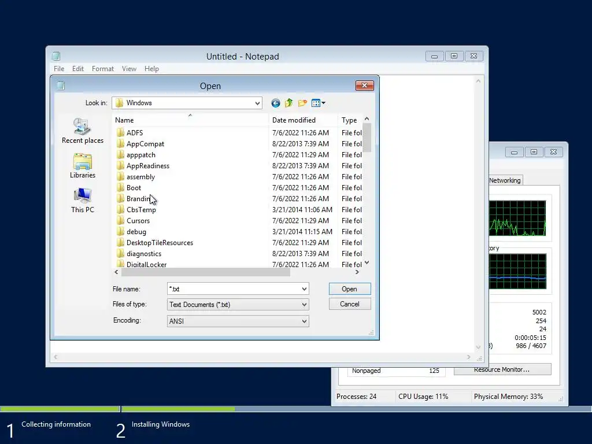Close the Open dialog with red X

pos(364,86)
